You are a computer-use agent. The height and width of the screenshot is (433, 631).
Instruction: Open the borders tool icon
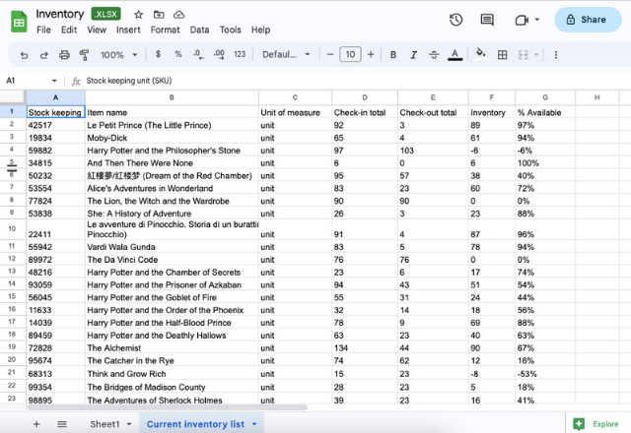(502, 55)
